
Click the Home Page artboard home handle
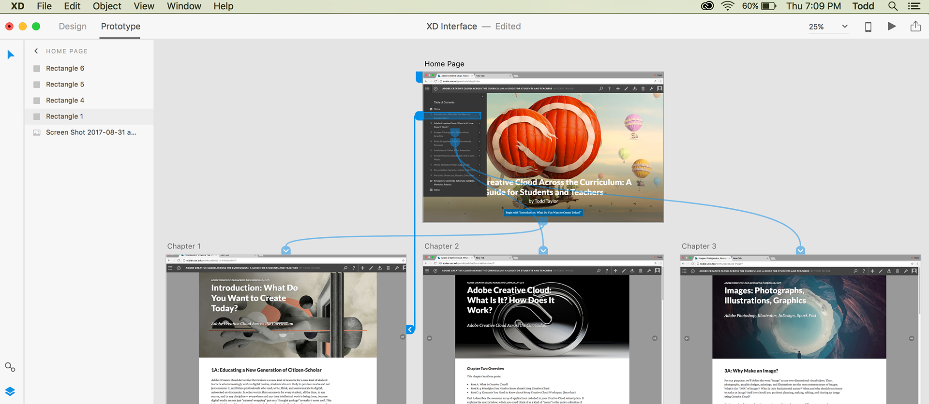click(419, 77)
